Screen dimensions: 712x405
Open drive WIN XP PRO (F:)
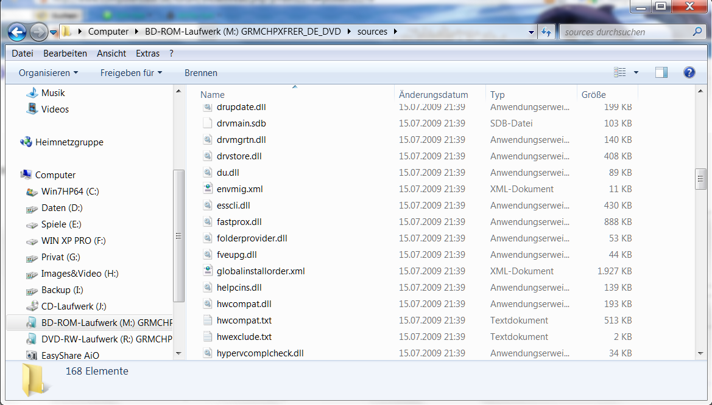click(x=73, y=240)
